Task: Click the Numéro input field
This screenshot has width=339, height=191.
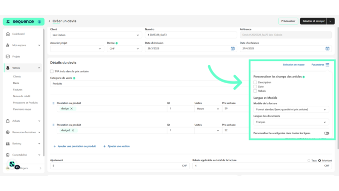Action: pyautogui.click(x=191, y=35)
